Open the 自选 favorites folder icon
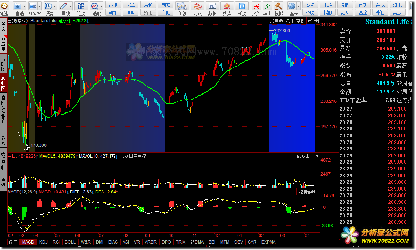Viewport: 416px width, 250px height. tap(18, 6)
